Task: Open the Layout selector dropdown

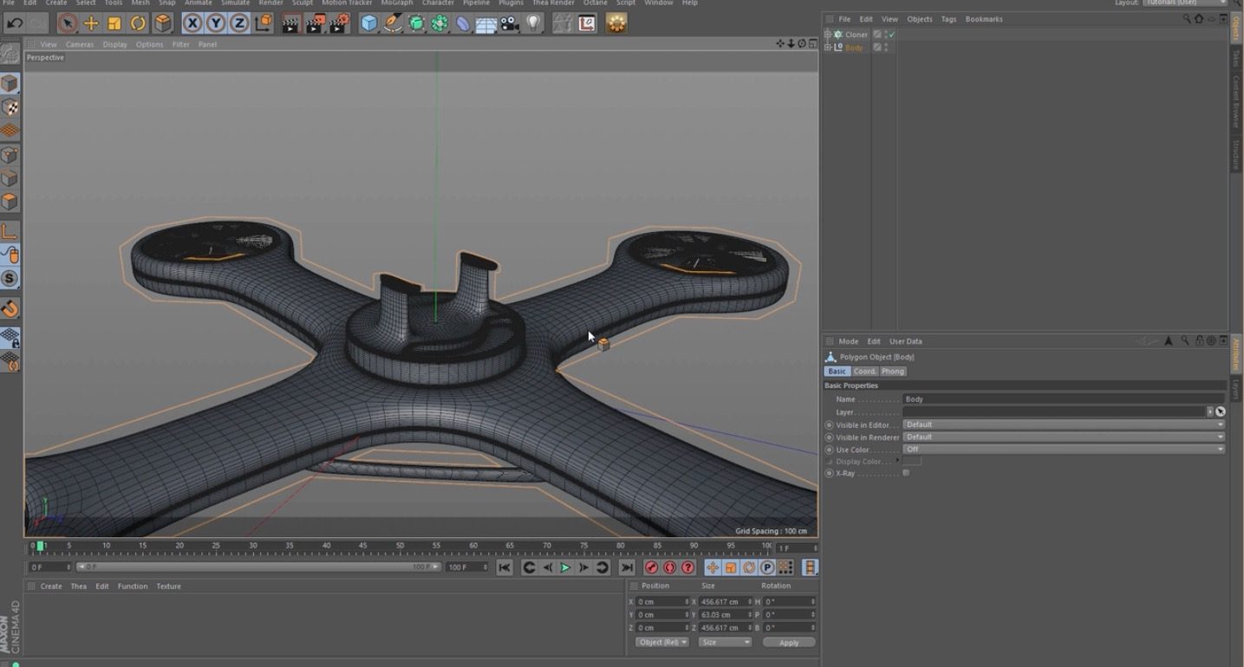Action: 1185,3
